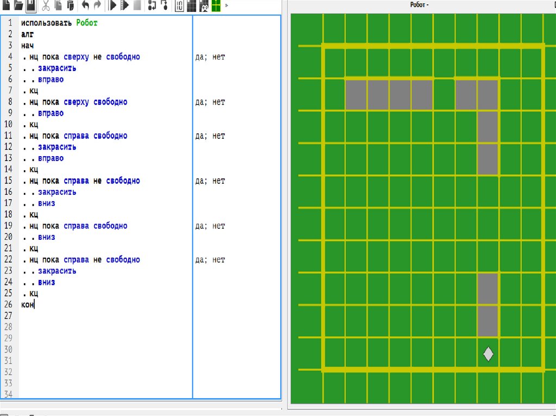Click 'использовать Робот' on line 1
Image resolution: width=556 pixels, height=416 pixels.
click(x=59, y=23)
